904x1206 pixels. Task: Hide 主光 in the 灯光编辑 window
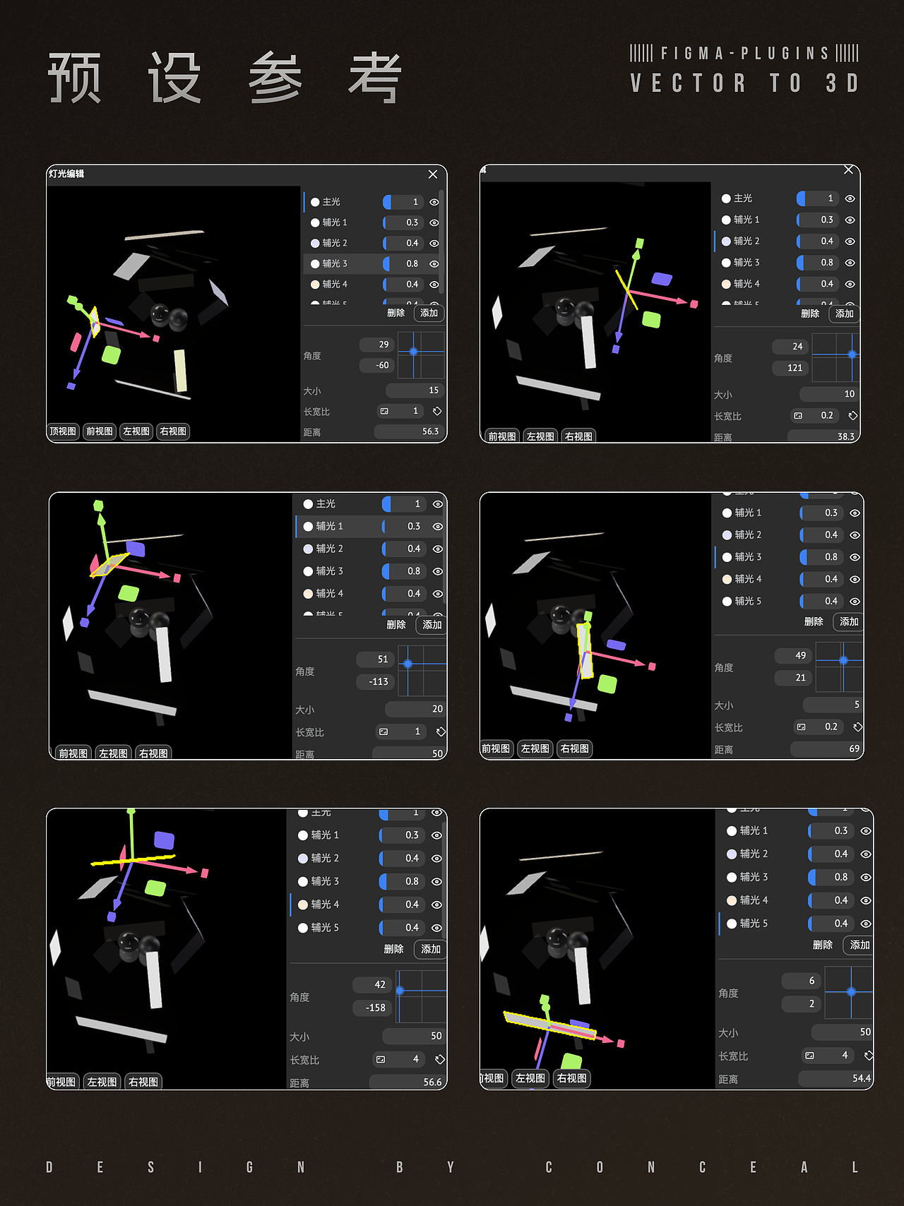434,202
